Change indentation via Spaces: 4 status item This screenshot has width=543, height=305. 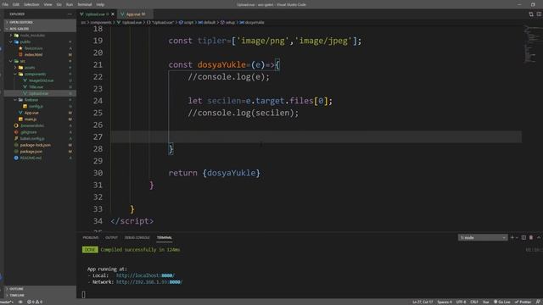(x=445, y=302)
